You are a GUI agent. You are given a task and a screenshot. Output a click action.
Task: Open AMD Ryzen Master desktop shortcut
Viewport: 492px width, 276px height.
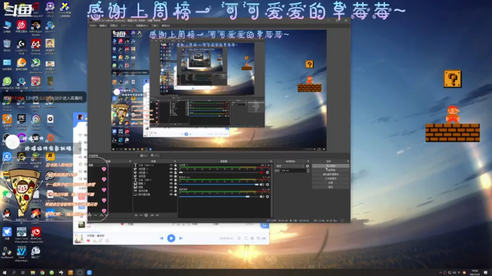(x=36, y=28)
